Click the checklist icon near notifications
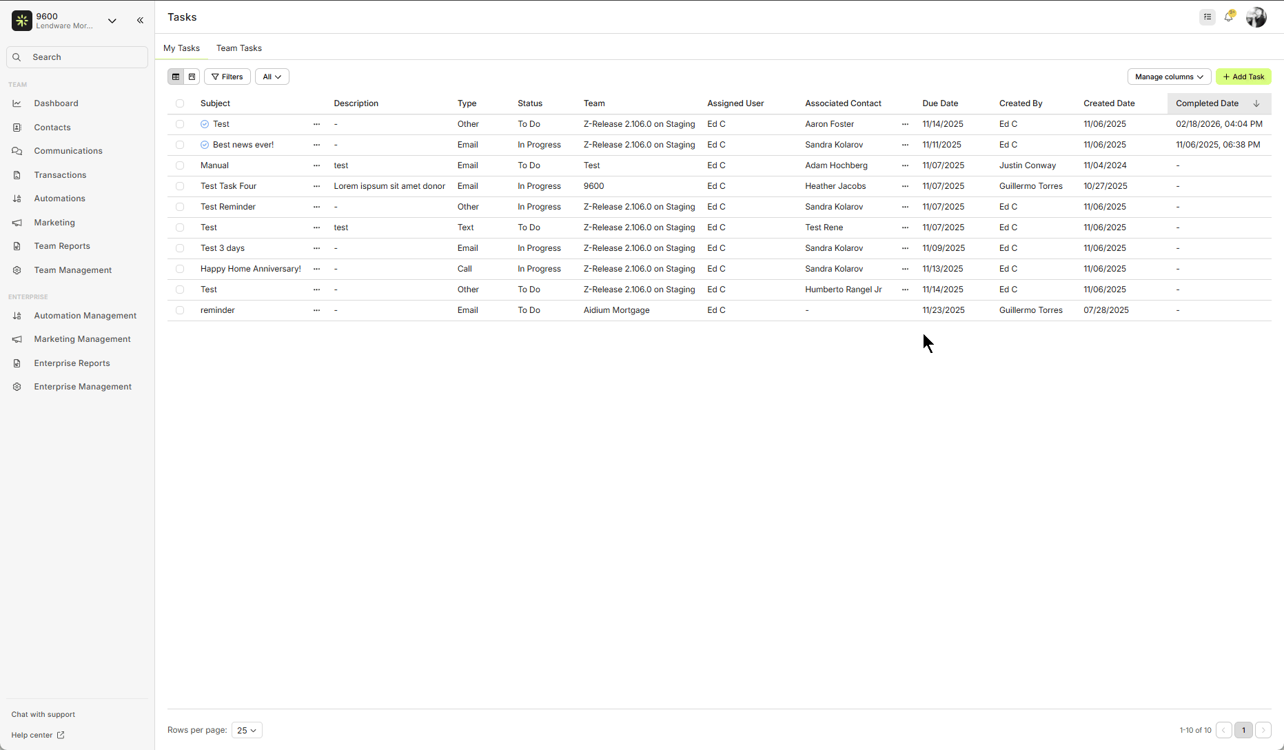 pos(1207,17)
